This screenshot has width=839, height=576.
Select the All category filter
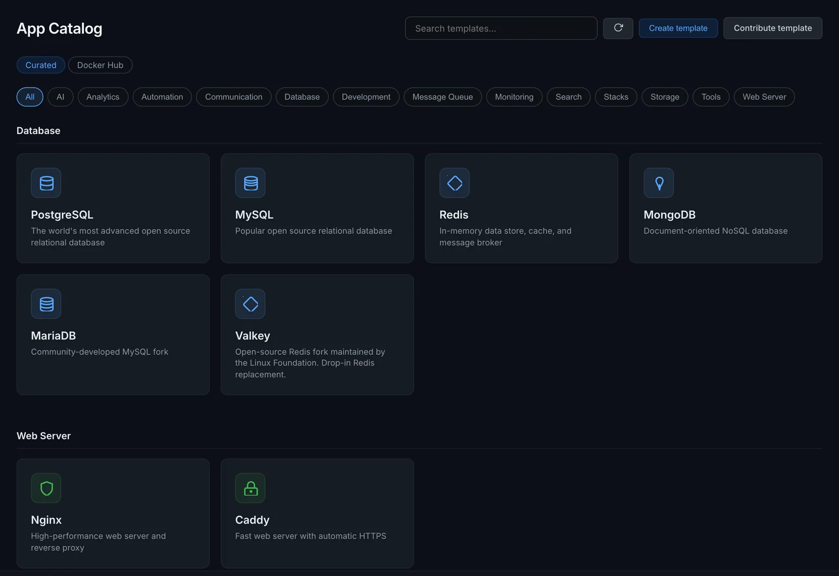(30, 97)
